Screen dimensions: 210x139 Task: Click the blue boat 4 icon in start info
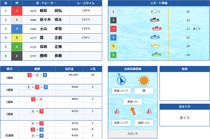coord(155,37)
